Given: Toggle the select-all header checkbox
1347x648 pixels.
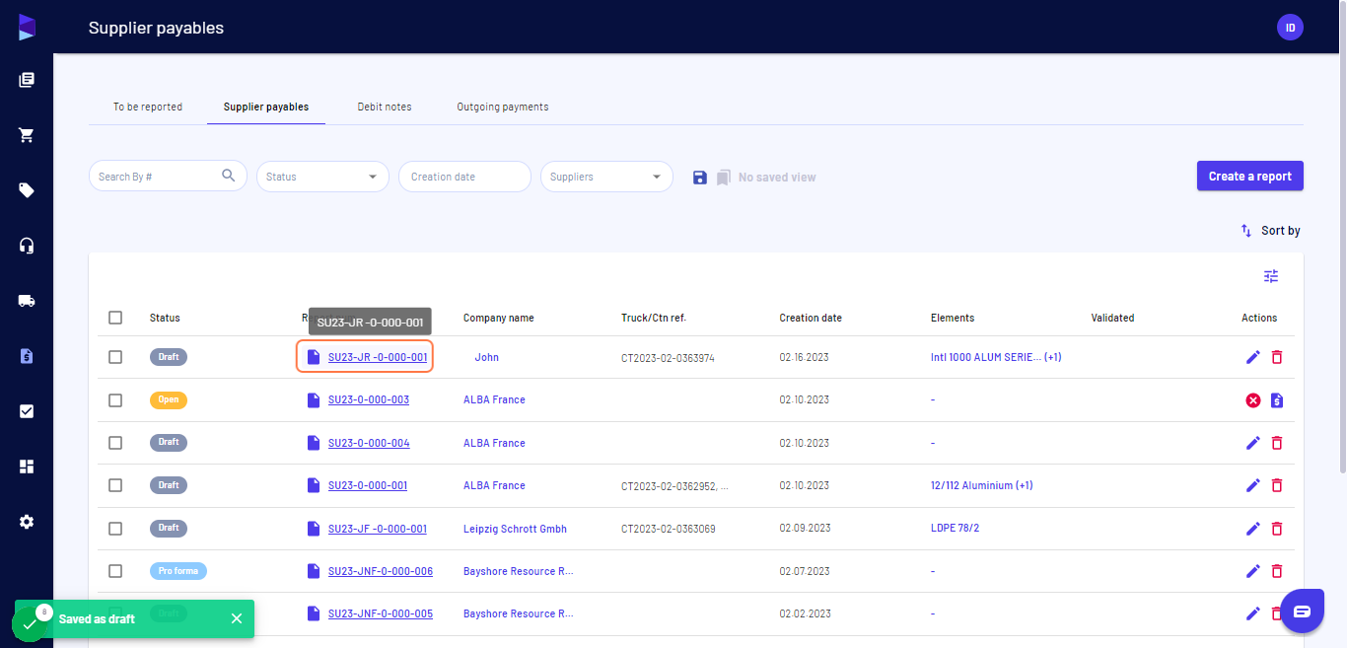Looking at the screenshot, I should [115, 318].
